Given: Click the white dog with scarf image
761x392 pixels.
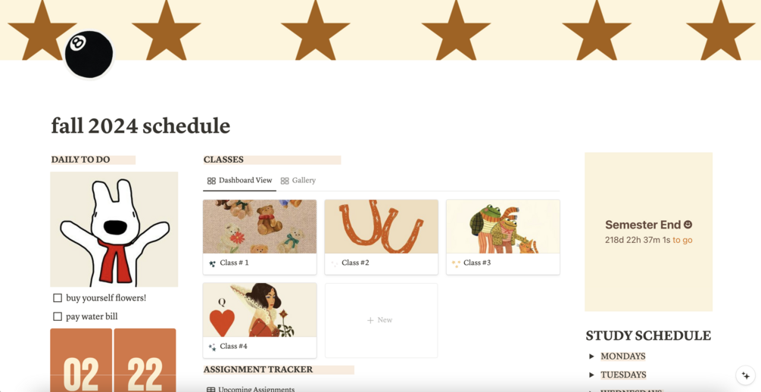Looking at the screenshot, I should coord(114,229).
